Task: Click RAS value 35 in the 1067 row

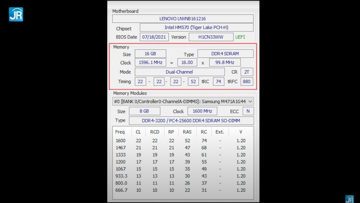Action: coord(187,169)
